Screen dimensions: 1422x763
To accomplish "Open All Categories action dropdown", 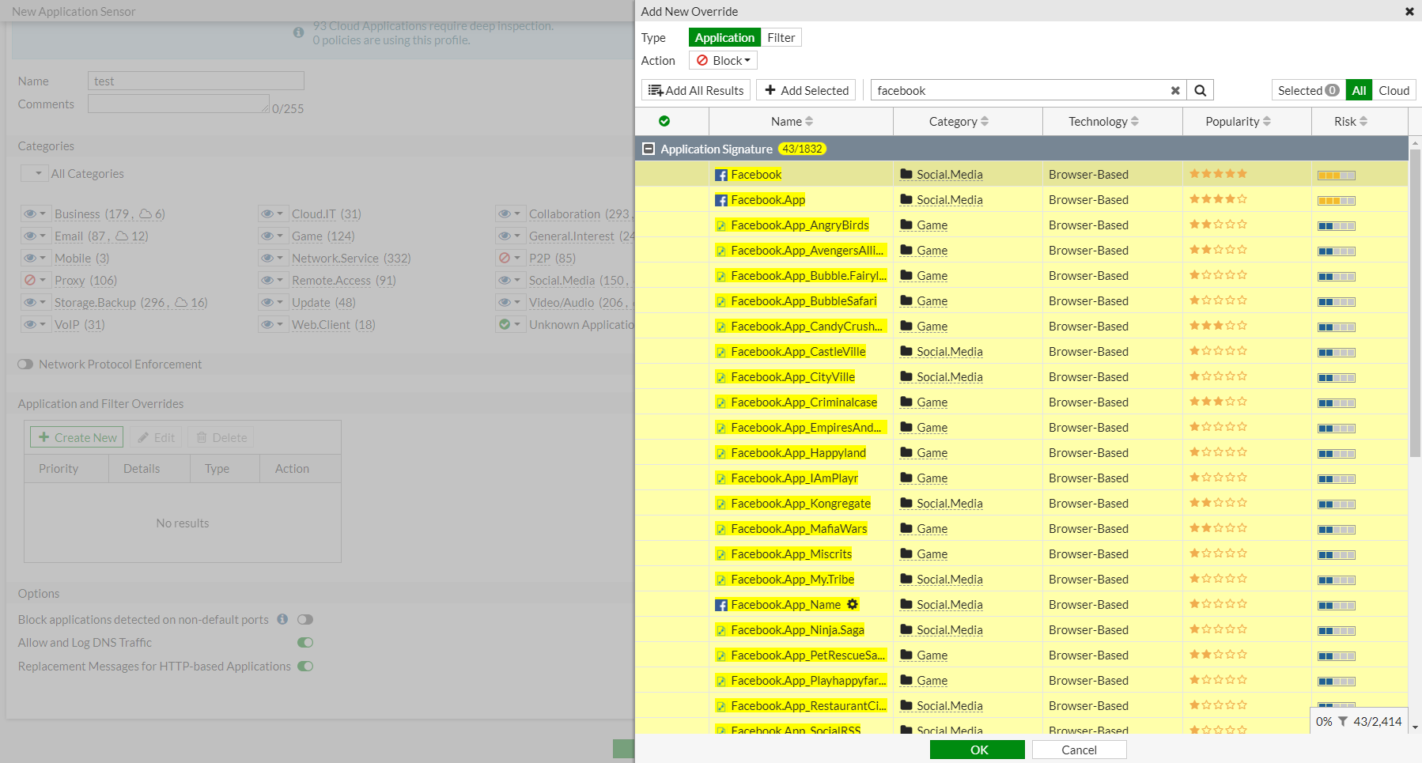I will pos(35,173).
